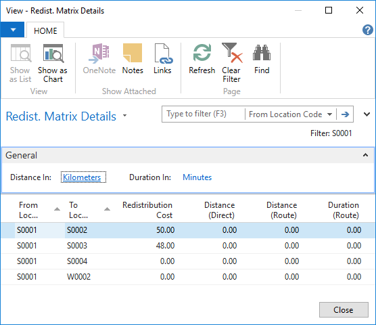Collapse the General section
This screenshot has height=325, width=376.
pos(365,155)
